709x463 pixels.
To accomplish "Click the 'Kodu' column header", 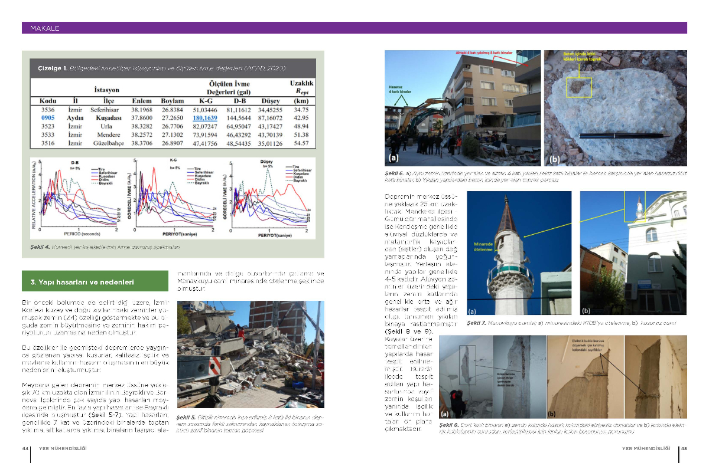I will tap(47, 101).
